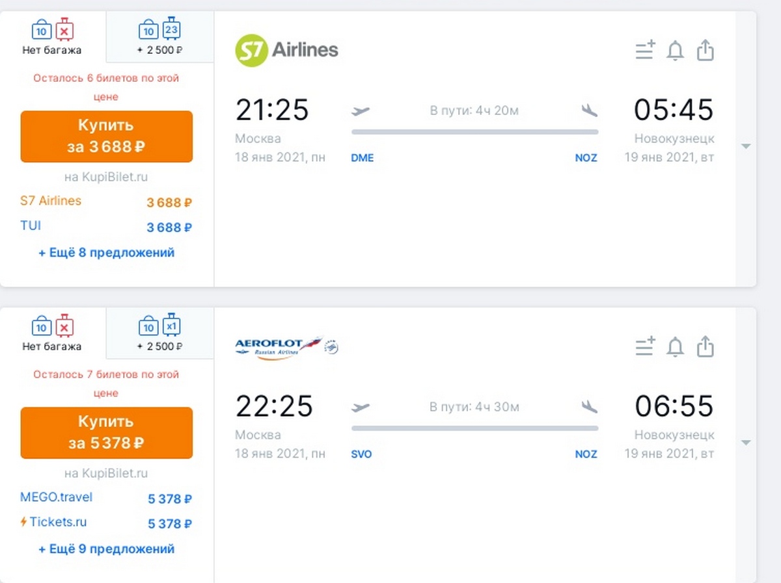
Task: Set price alert bell for S7 flight
Action: pyautogui.click(x=676, y=51)
